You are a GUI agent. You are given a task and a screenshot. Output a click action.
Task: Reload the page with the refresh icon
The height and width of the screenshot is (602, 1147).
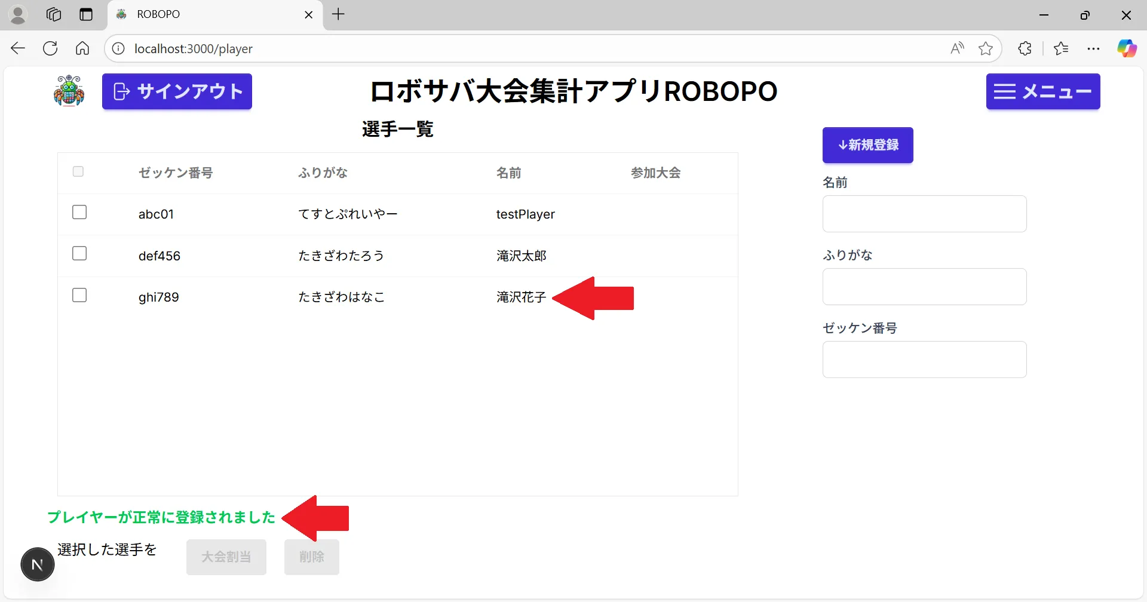(50, 48)
